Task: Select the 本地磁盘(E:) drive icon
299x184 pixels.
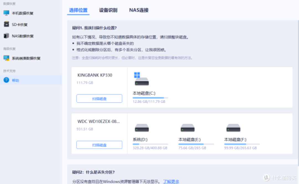Action: [x=187, y=128]
